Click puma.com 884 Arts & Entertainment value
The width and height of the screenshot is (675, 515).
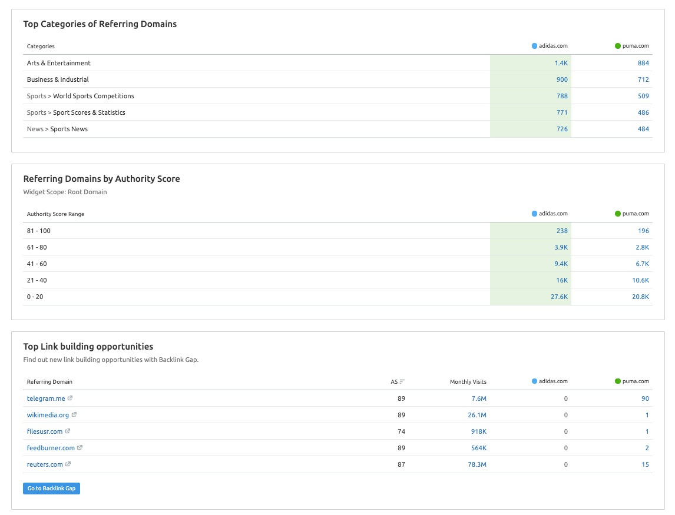point(643,63)
